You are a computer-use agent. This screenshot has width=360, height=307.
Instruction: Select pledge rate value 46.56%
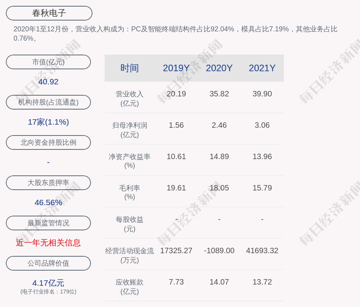[48, 202]
